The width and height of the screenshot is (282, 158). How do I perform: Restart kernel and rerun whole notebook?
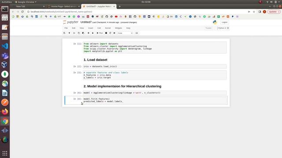pos(115,33)
